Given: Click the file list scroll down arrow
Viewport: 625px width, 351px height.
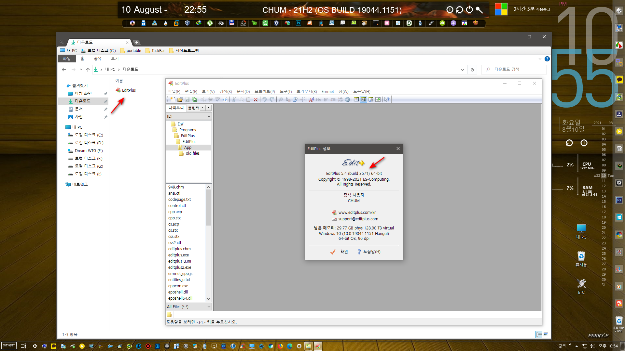Looking at the screenshot, I should (x=208, y=299).
